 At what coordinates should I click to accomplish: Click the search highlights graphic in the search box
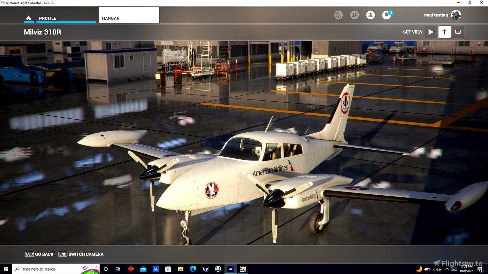click(90, 269)
